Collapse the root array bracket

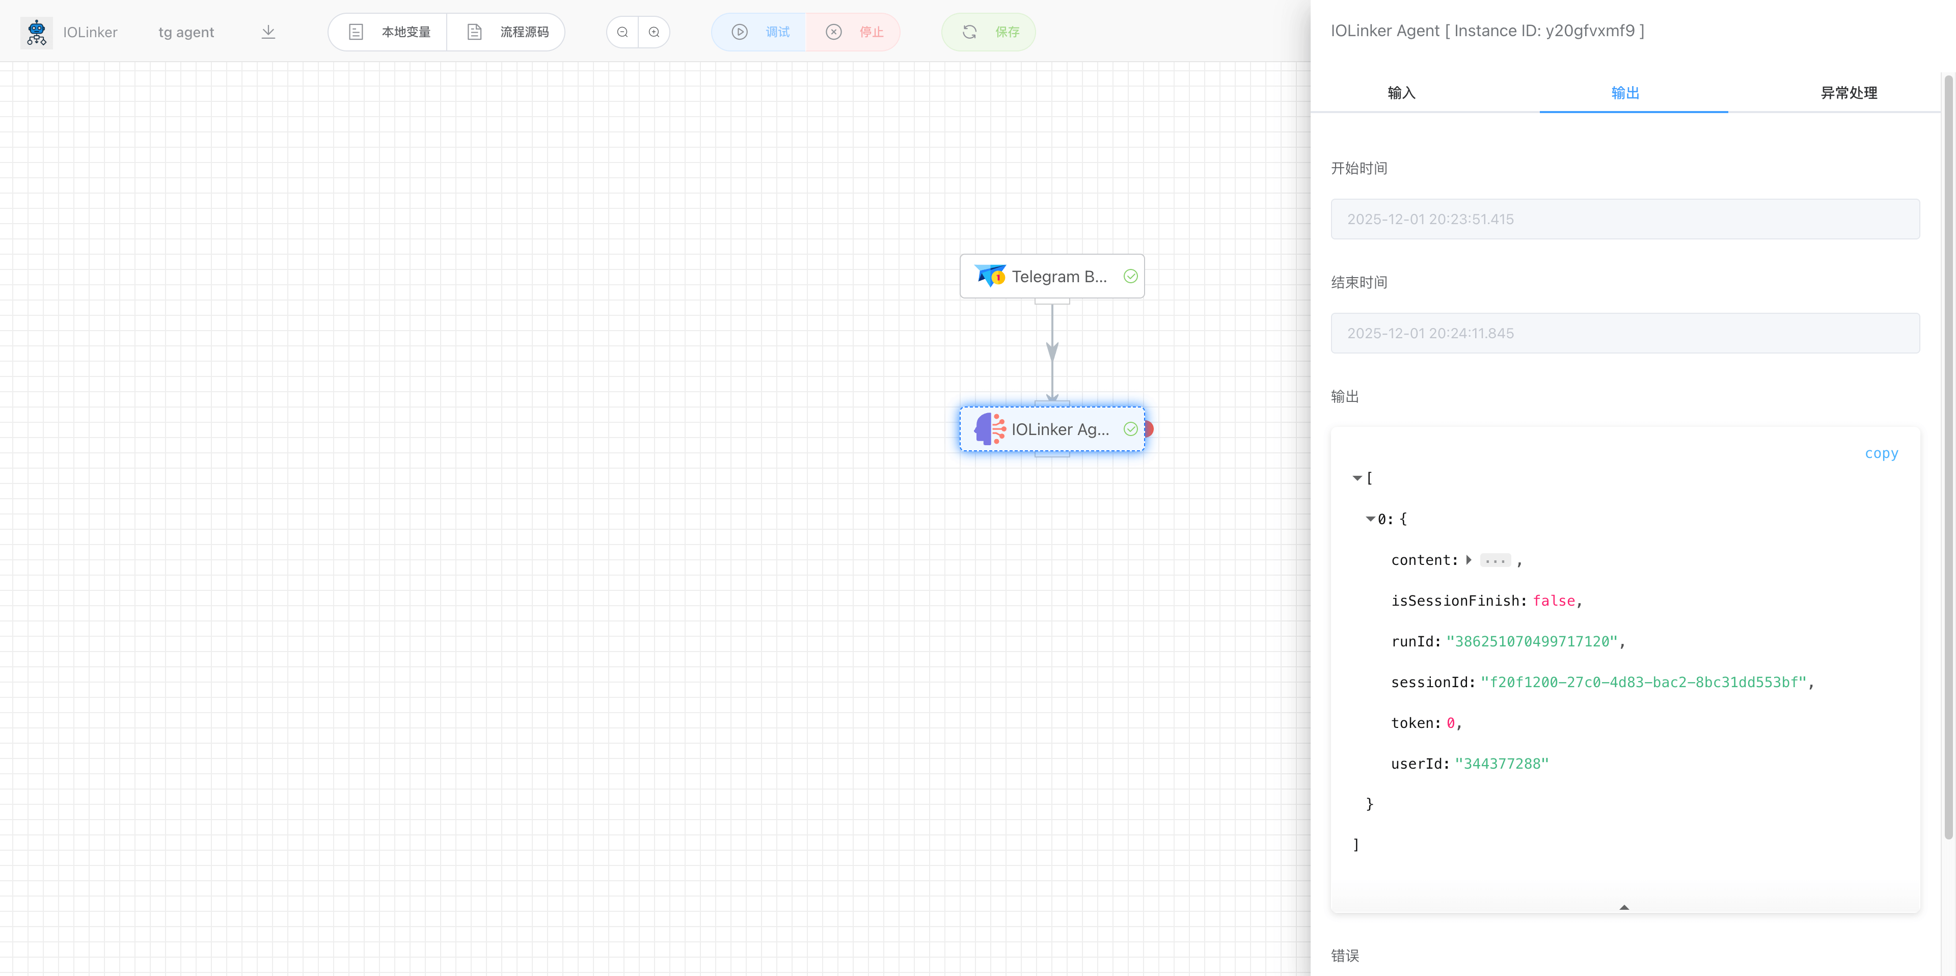[1357, 478]
